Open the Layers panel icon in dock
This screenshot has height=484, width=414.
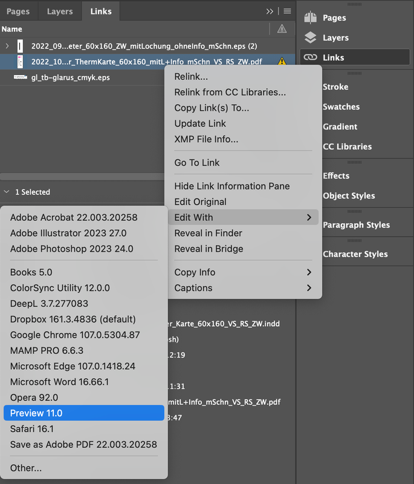(x=310, y=38)
